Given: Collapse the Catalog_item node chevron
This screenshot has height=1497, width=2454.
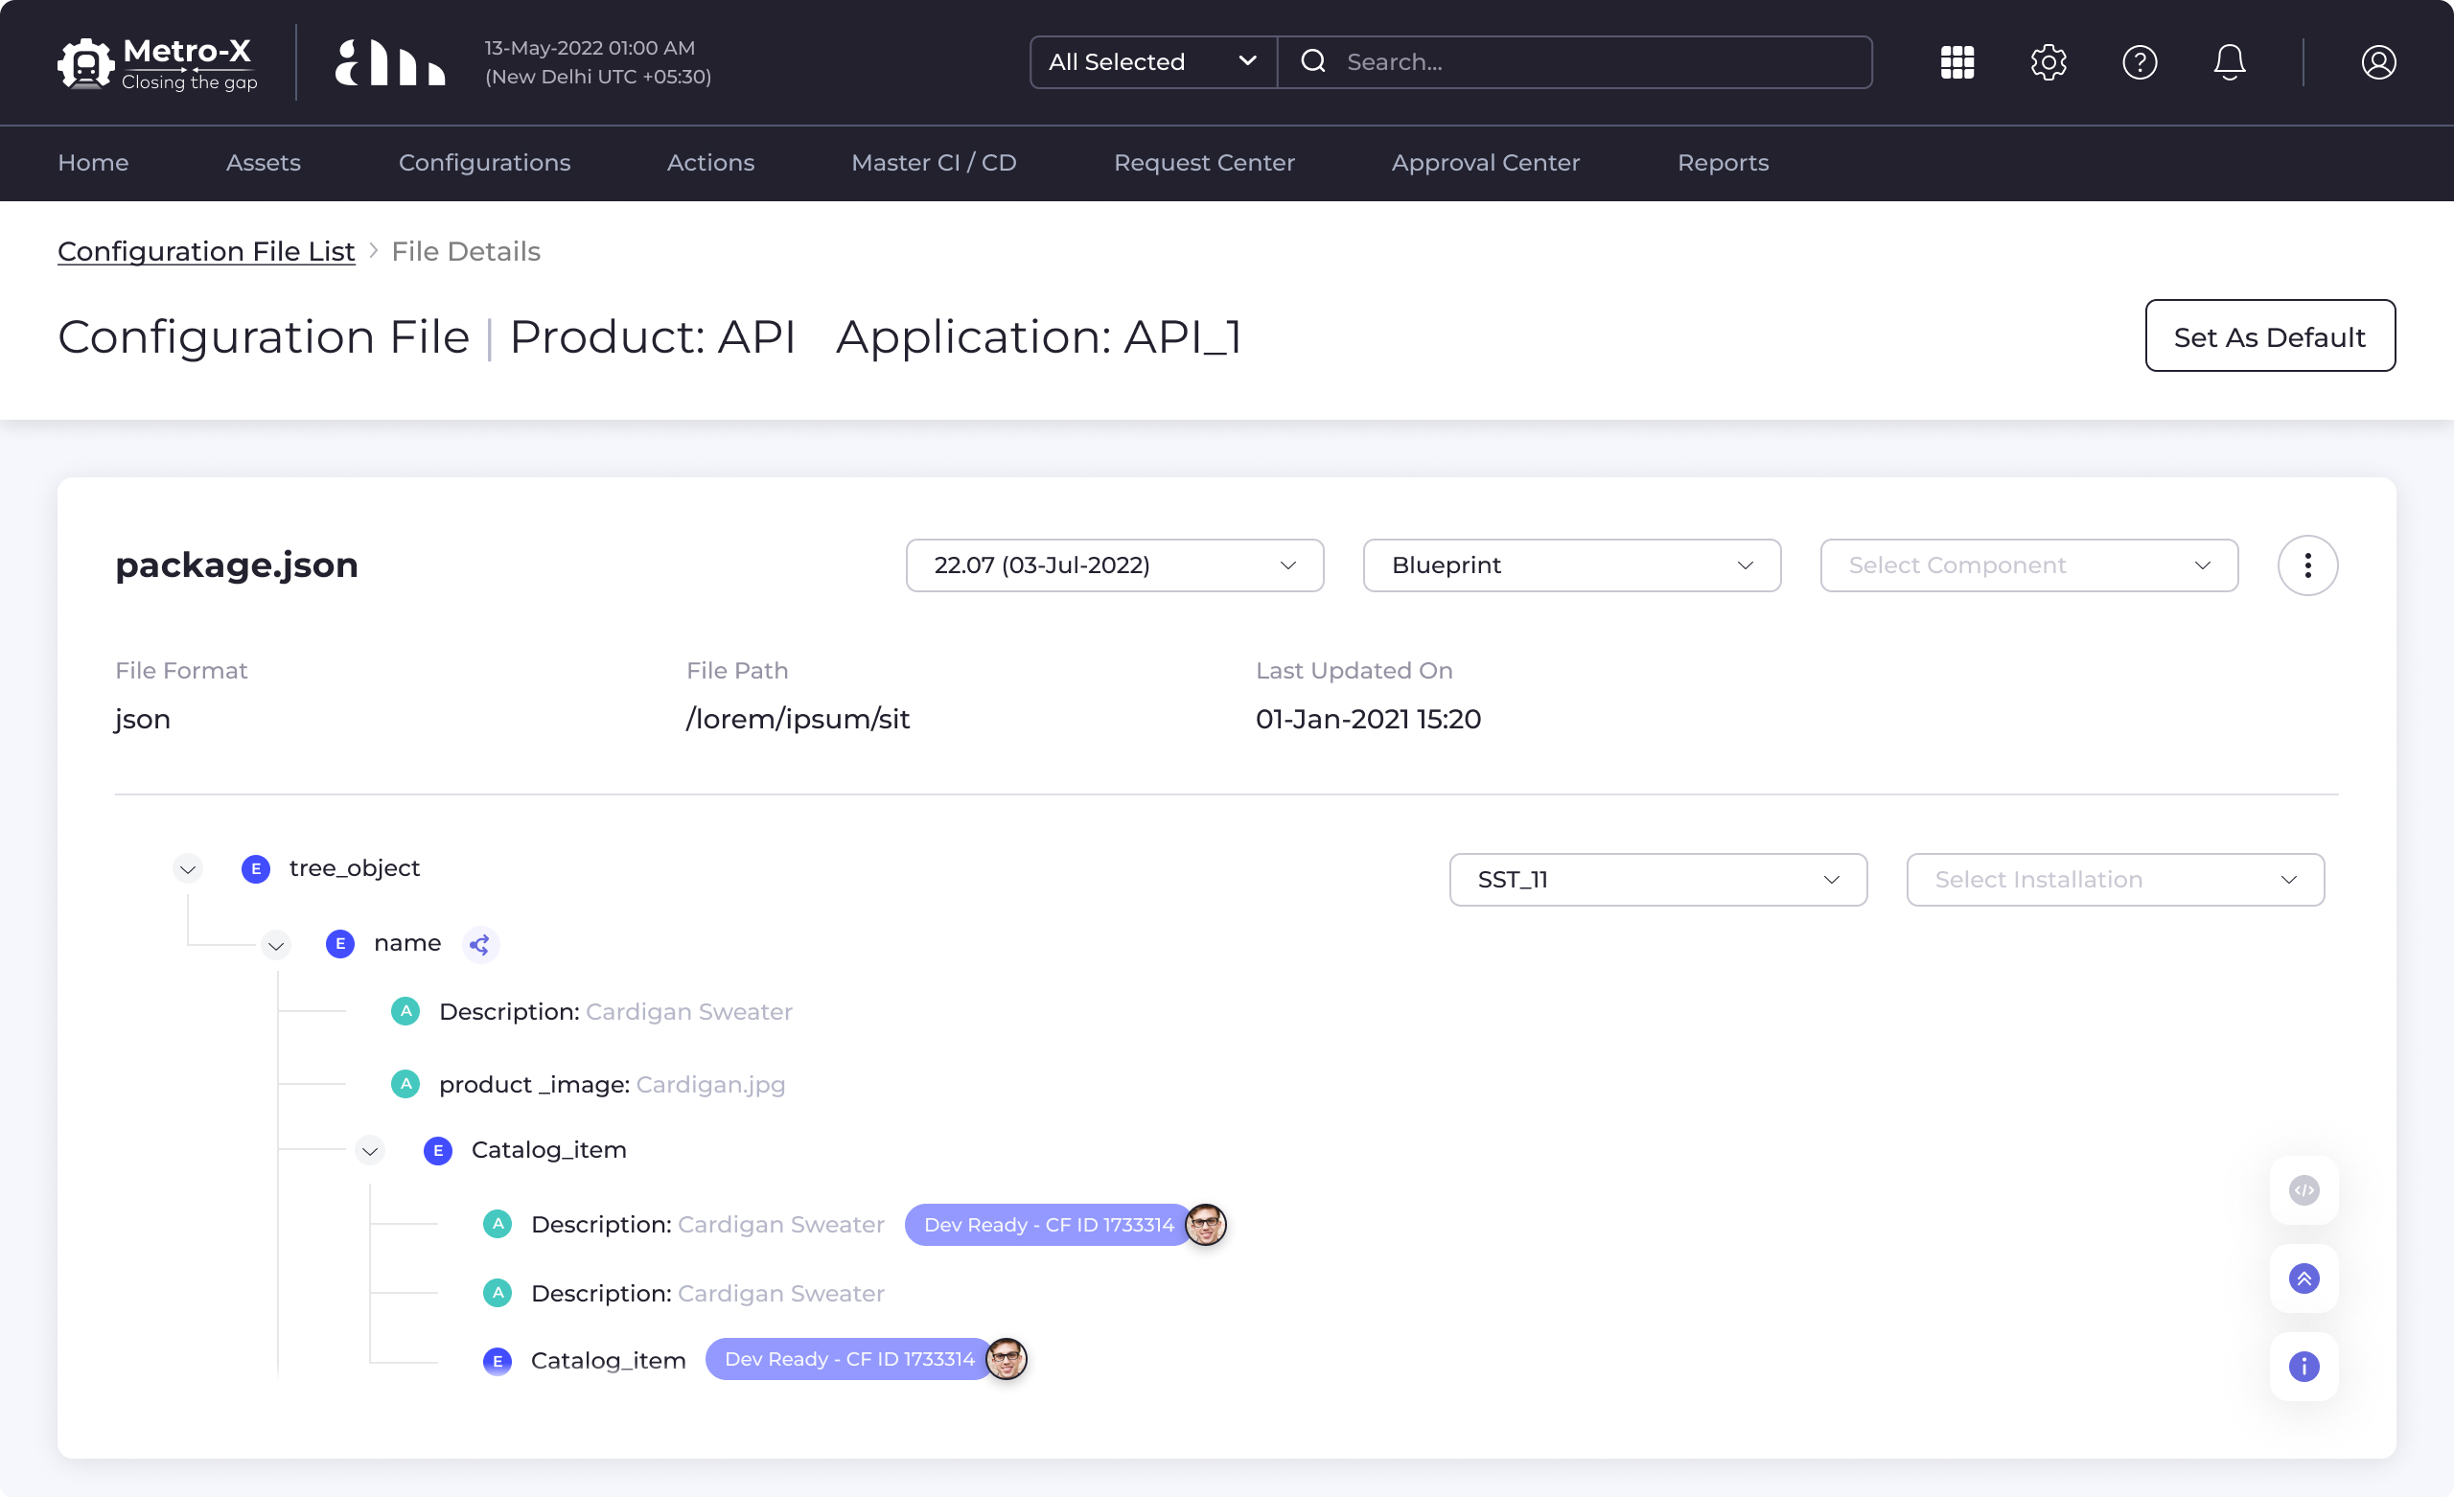Looking at the screenshot, I should [369, 1151].
